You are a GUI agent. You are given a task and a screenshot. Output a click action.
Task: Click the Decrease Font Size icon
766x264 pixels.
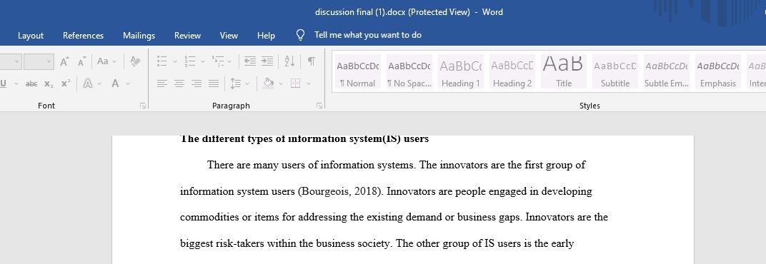[81, 61]
